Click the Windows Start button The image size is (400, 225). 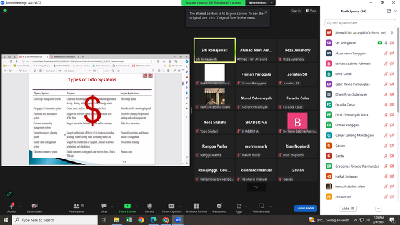(6, 220)
